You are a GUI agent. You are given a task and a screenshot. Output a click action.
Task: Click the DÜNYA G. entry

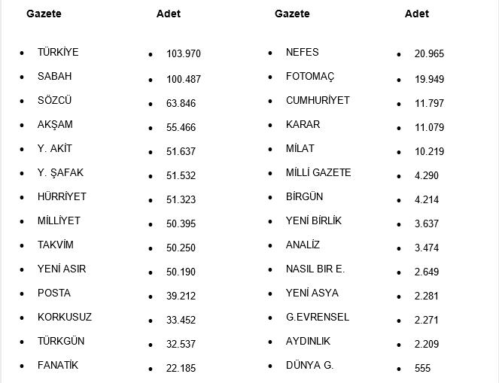(x=309, y=365)
